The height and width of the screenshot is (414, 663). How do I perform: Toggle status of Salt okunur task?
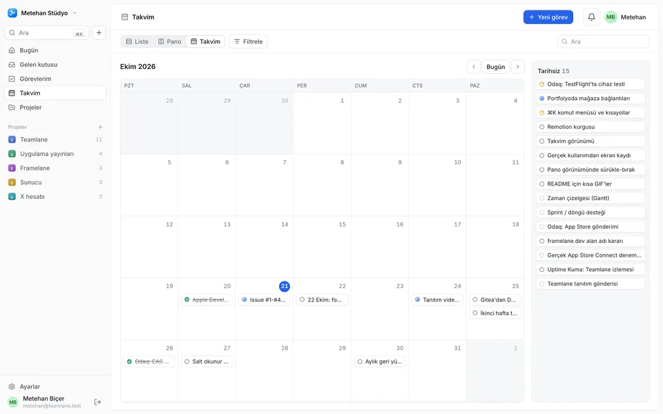click(x=187, y=362)
